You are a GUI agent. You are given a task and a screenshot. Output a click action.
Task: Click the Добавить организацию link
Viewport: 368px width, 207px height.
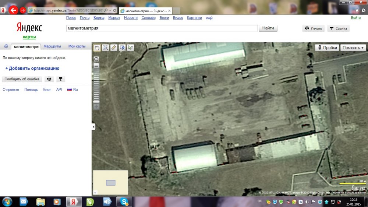click(x=32, y=69)
